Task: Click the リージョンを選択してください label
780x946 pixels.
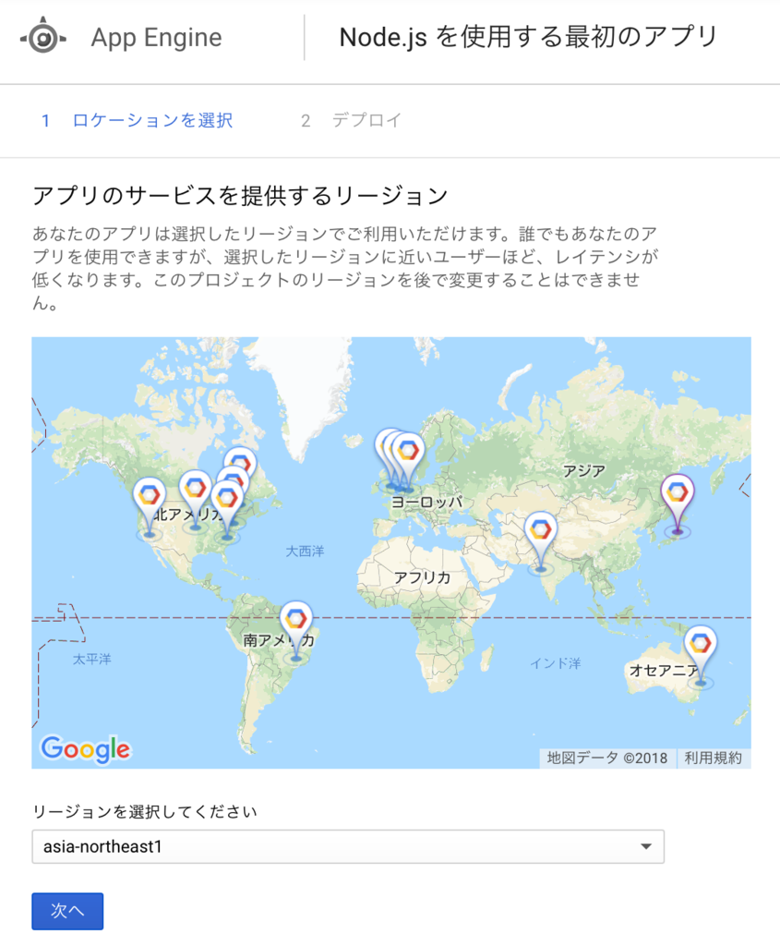Action: (145, 812)
